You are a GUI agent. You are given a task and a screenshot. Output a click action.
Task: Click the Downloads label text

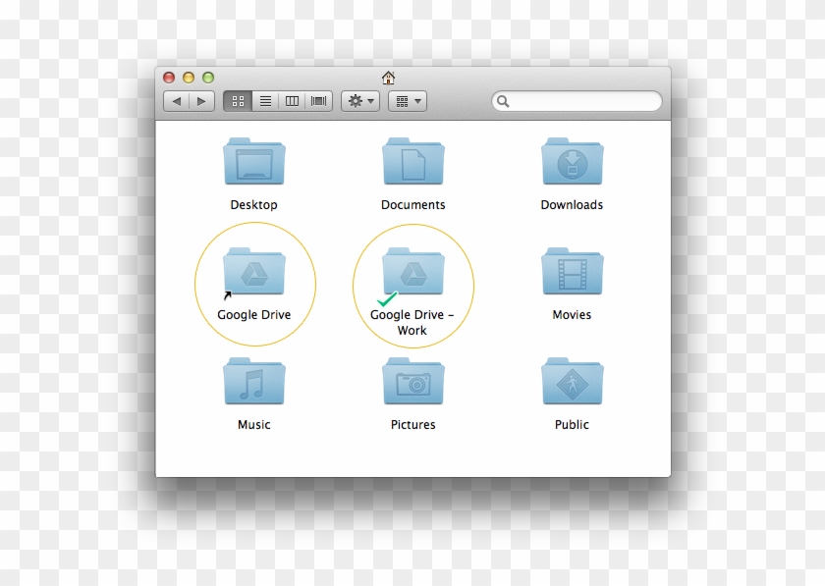pyautogui.click(x=572, y=204)
